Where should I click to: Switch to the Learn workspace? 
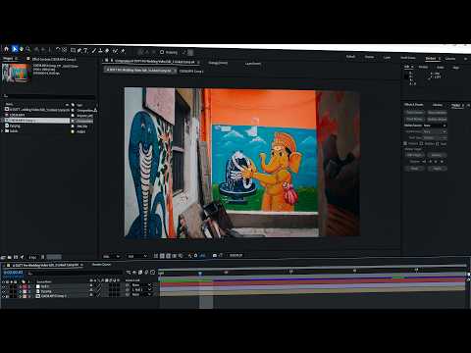[x=387, y=57]
